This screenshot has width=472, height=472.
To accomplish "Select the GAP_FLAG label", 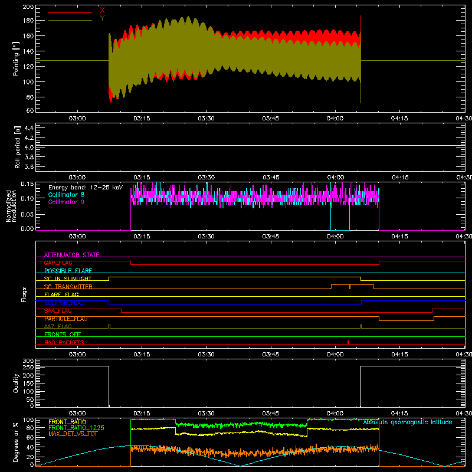I will tap(58, 263).
